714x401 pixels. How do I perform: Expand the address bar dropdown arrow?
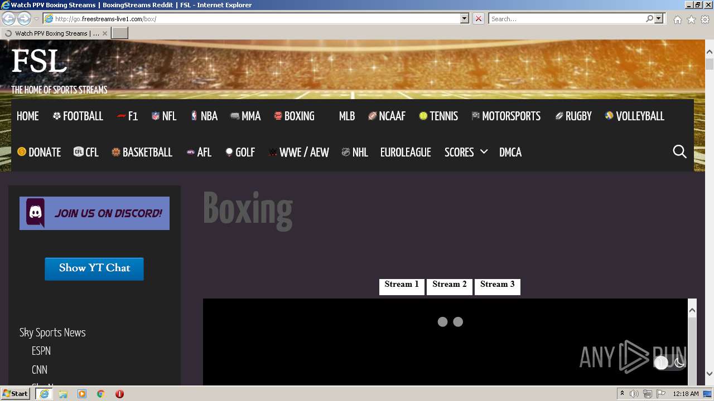coord(465,18)
